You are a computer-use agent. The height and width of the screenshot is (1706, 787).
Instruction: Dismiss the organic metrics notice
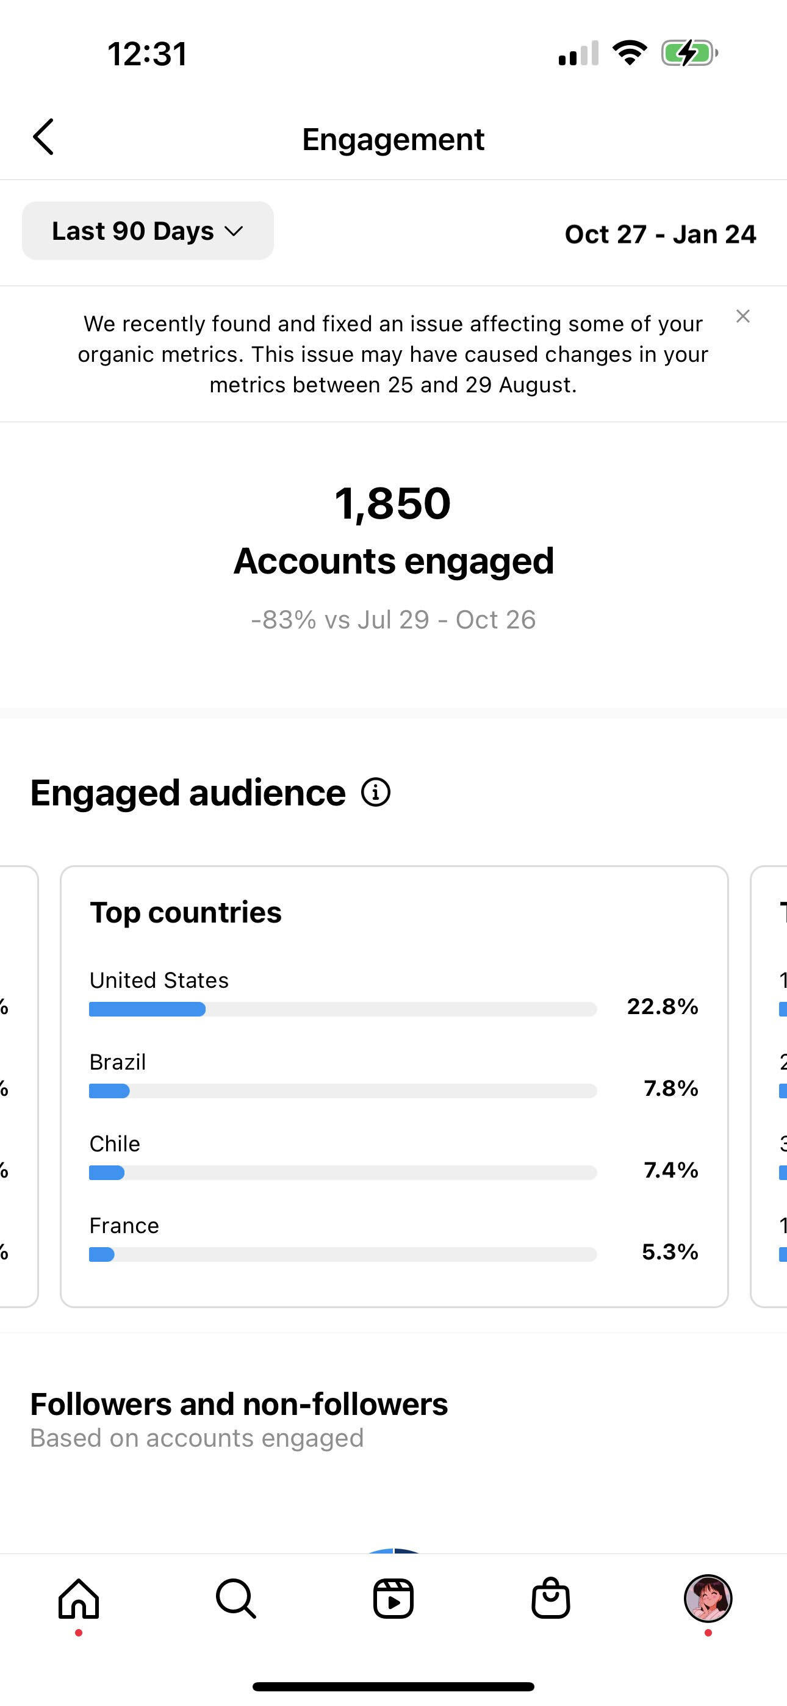point(742,317)
